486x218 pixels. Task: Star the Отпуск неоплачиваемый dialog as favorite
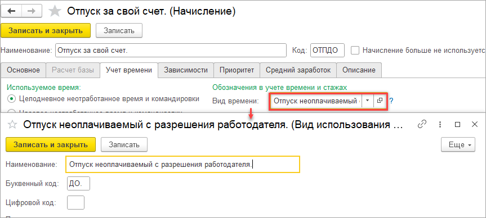(12, 125)
